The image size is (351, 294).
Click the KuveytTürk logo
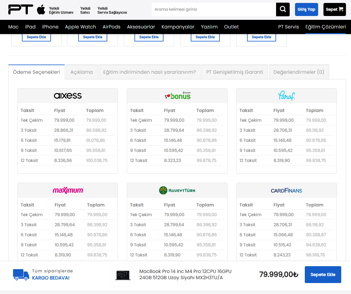(177, 190)
